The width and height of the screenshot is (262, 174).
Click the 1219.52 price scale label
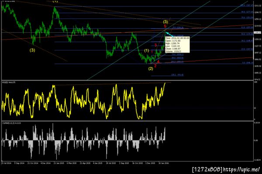pos(258,26)
